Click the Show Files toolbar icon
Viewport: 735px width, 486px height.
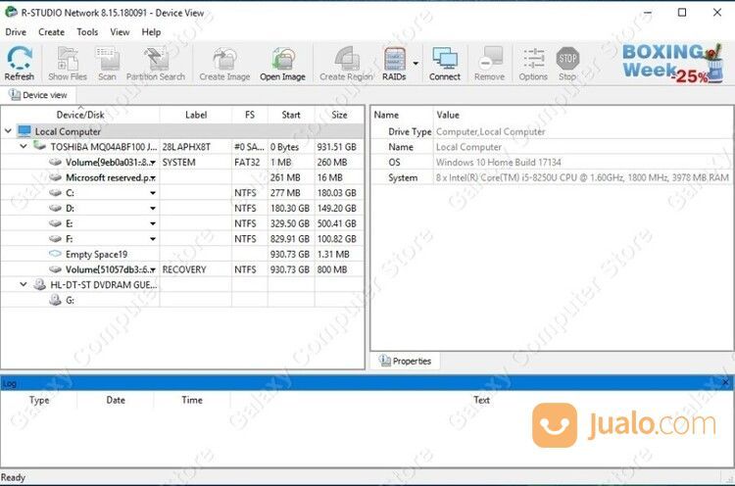tap(68, 63)
